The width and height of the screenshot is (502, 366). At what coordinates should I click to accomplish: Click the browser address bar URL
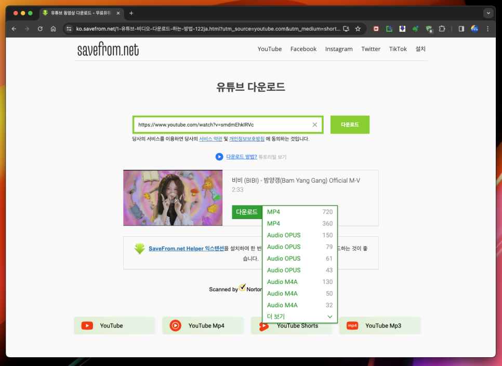pyautogui.click(x=208, y=29)
